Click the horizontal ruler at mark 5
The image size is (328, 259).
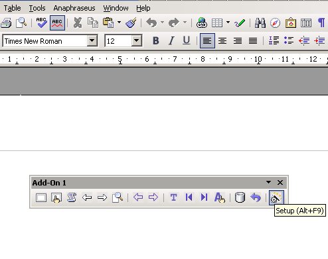pos(120,59)
